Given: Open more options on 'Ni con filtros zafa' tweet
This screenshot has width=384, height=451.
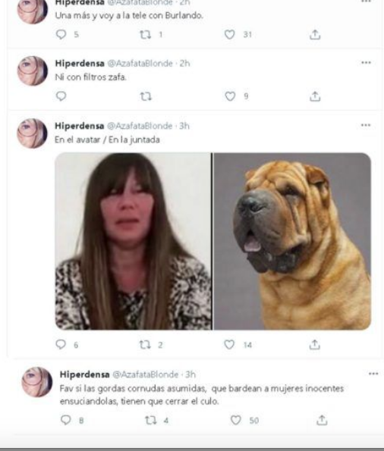Looking at the screenshot, I should coord(366,62).
